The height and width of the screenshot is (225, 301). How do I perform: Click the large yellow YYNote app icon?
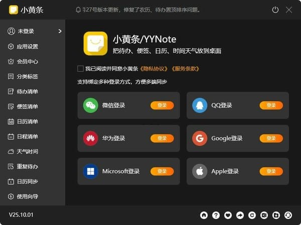tap(95, 43)
